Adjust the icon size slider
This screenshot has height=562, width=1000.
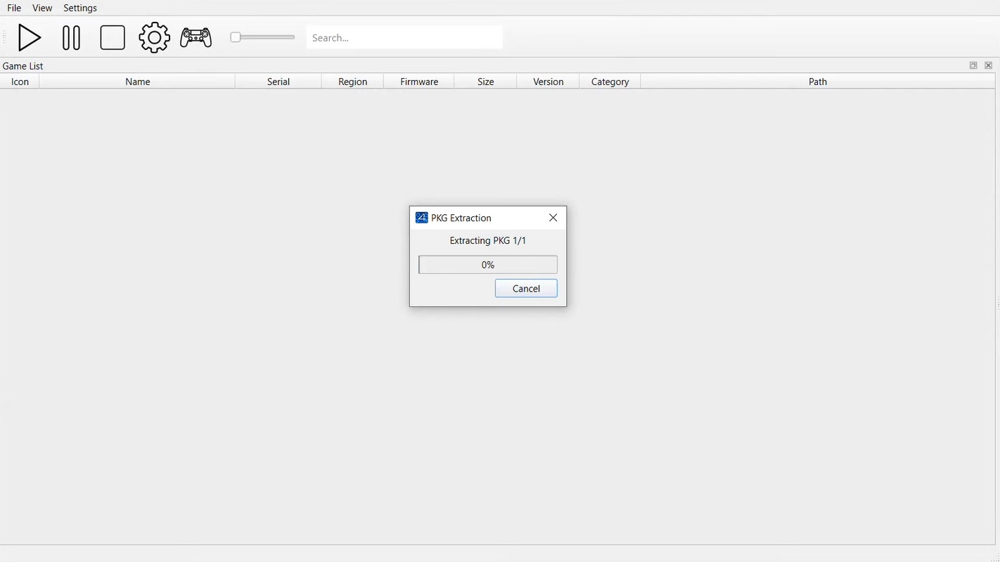(x=262, y=37)
